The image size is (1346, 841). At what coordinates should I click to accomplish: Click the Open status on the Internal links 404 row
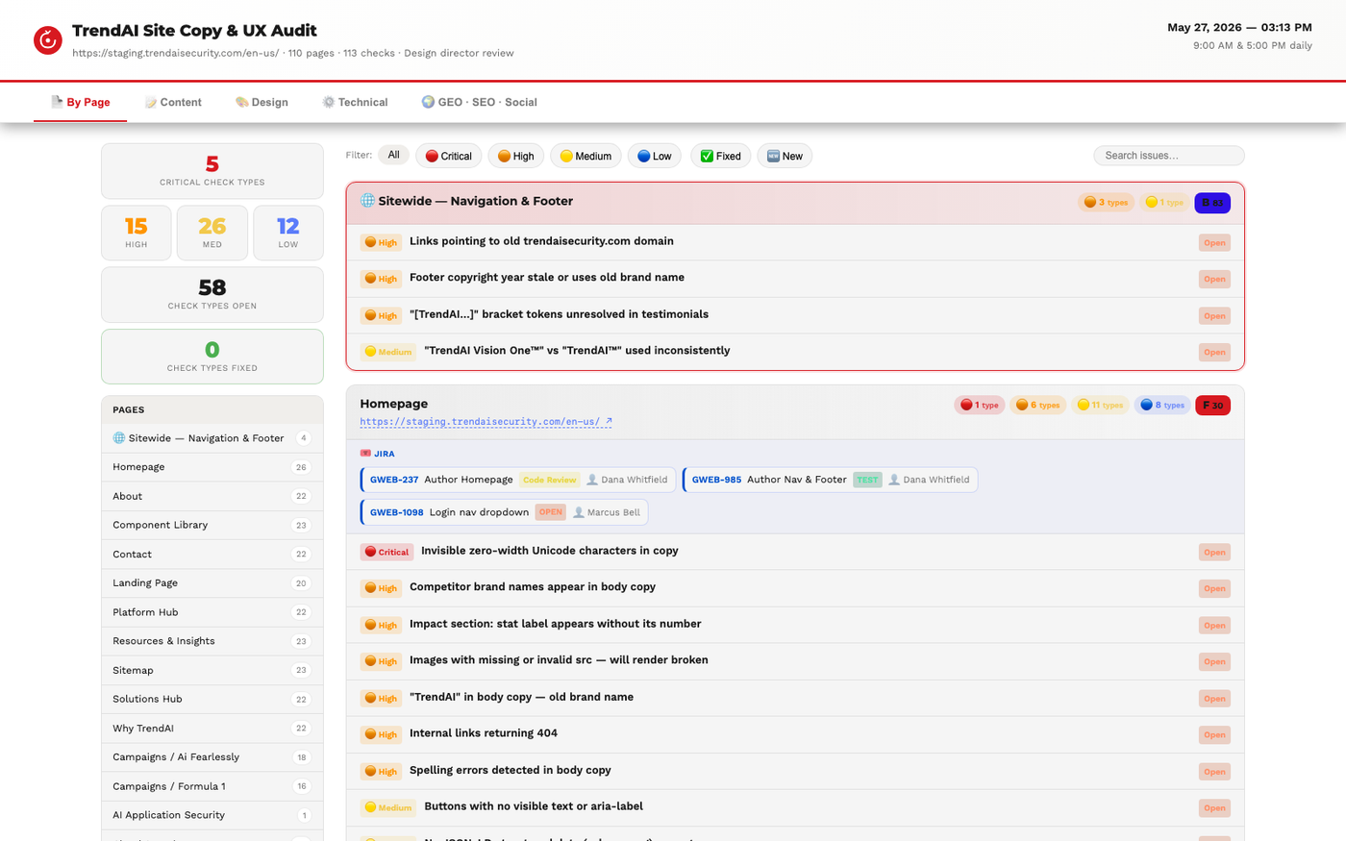1214,734
